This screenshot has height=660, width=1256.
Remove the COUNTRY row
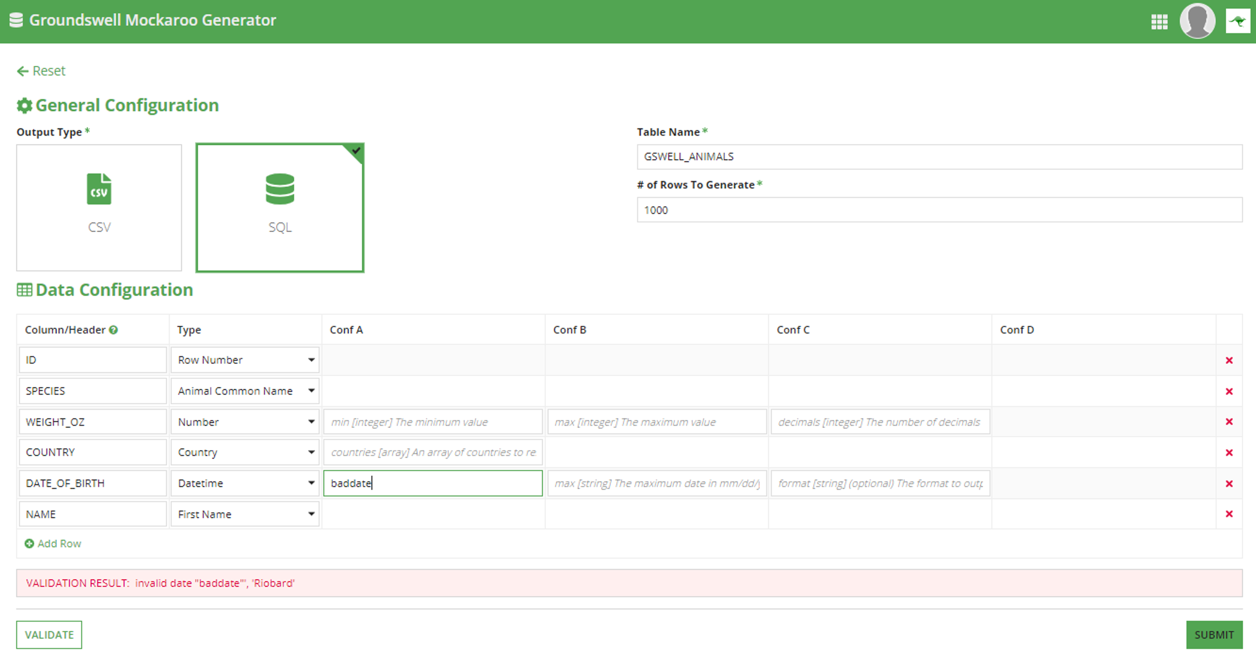tap(1229, 453)
